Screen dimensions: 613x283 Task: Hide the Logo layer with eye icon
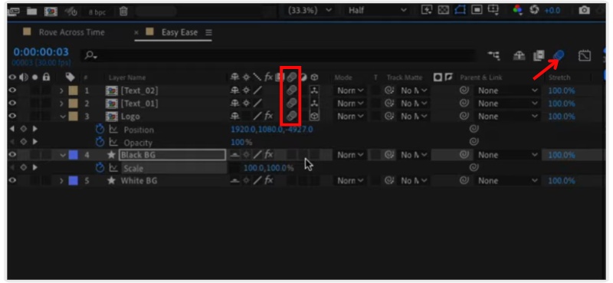click(12, 117)
